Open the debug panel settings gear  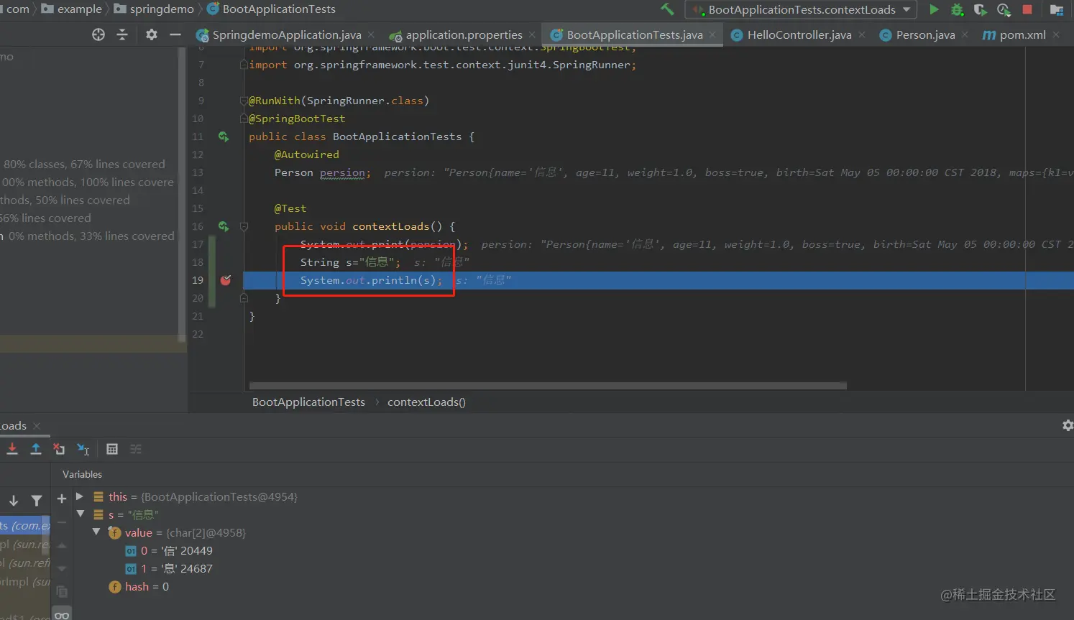point(1068,425)
